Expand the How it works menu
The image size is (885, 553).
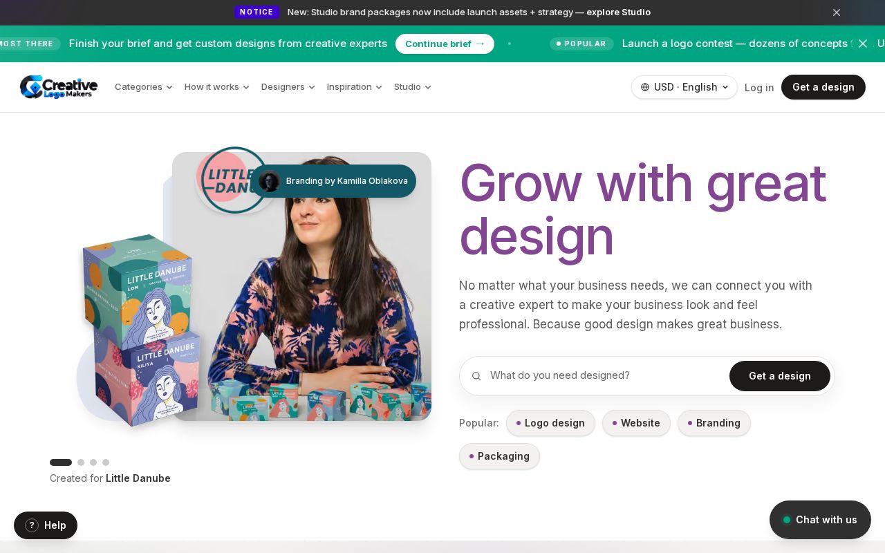click(x=217, y=87)
